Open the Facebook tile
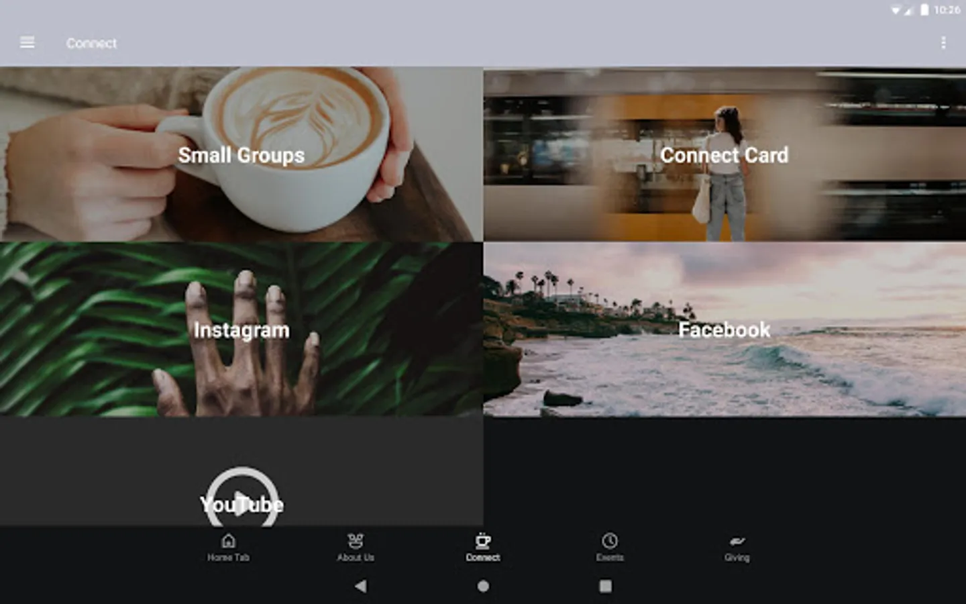966x604 pixels. [724, 330]
